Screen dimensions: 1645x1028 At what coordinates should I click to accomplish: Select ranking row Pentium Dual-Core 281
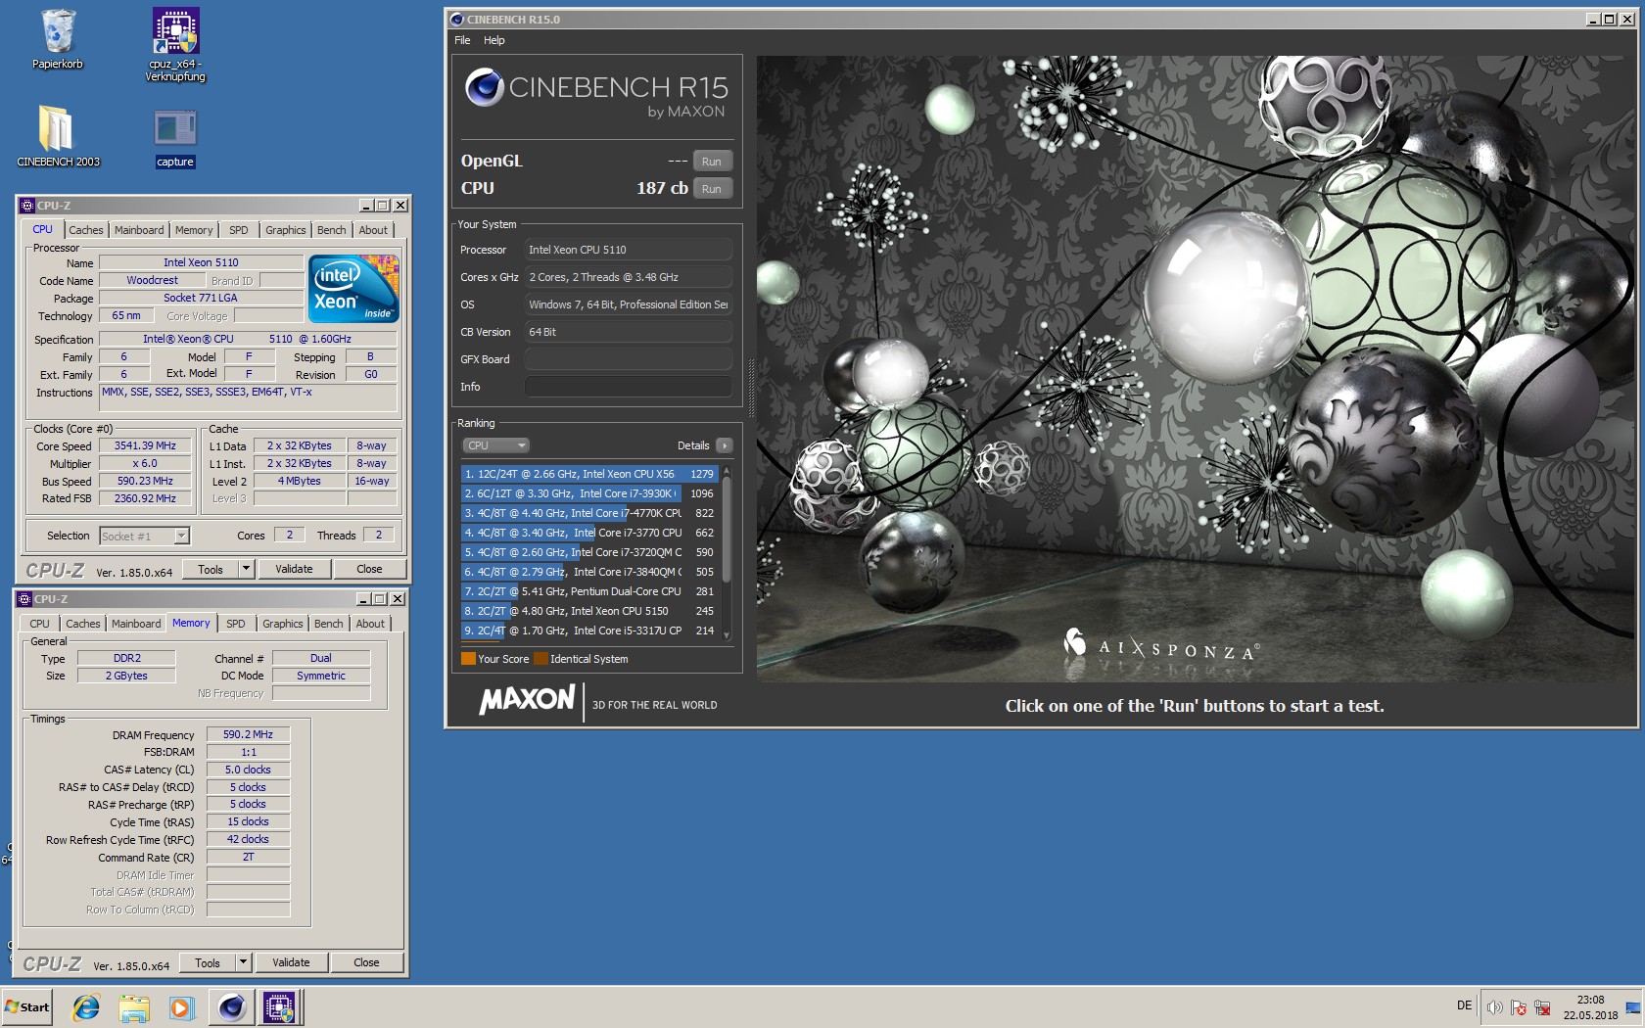pos(589,591)
